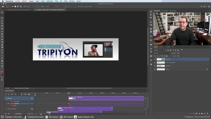Open the Opacidad percentage dropdown
This screenshot has height=119, width=211.
point(181,53)
